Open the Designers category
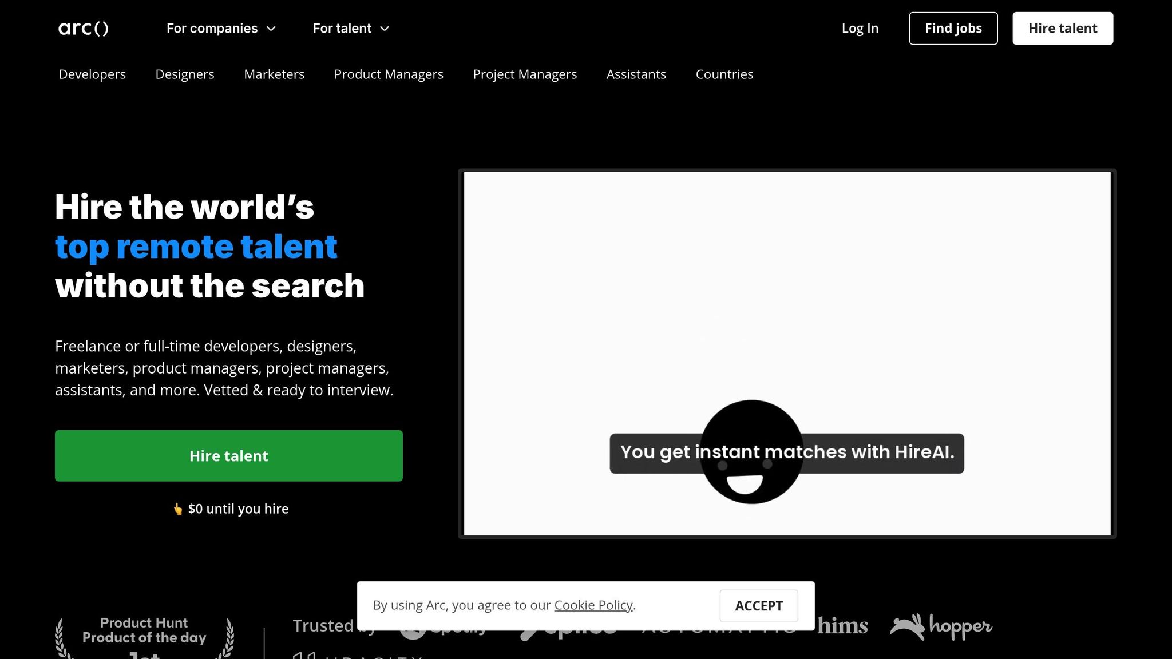 pyautogui.click(x=184, y=74)
